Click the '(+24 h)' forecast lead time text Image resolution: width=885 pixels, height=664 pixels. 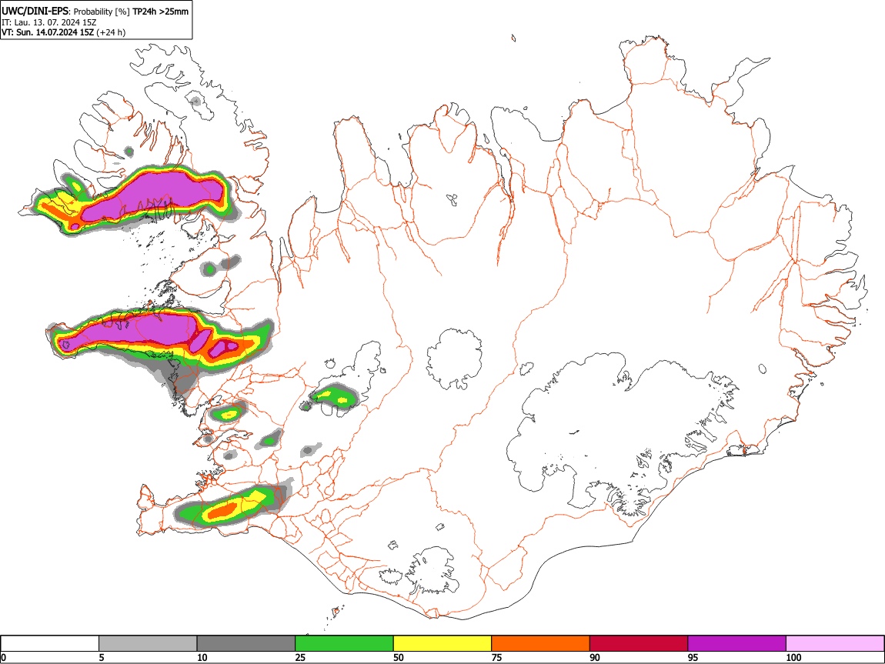[111, 32]
